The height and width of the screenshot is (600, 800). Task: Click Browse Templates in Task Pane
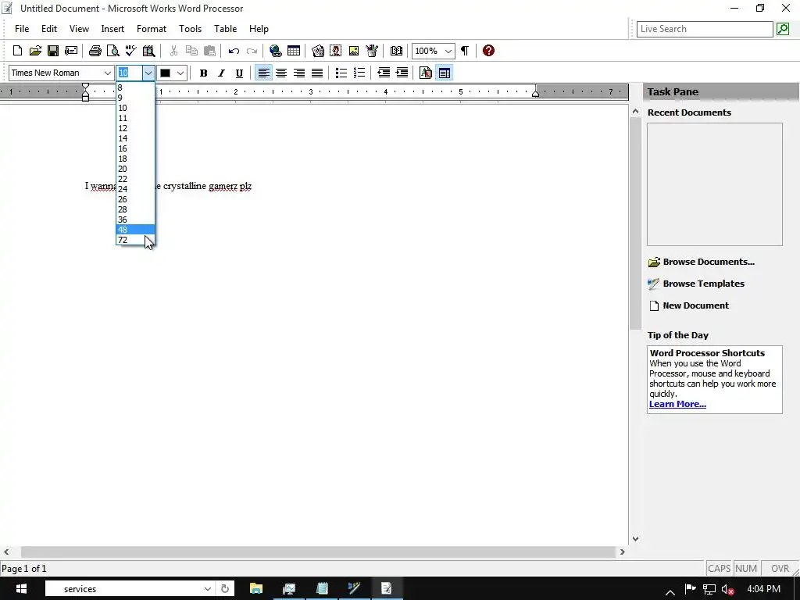tap(696, 284)
